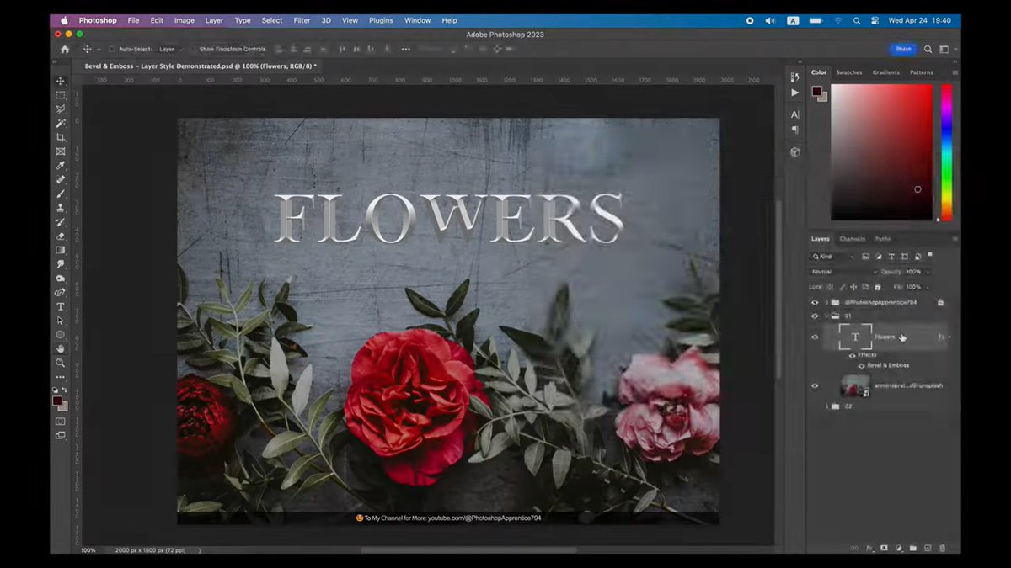The image size is (1011, 568).
Task: Add layer style via fx icon
Action: (869, 548)
